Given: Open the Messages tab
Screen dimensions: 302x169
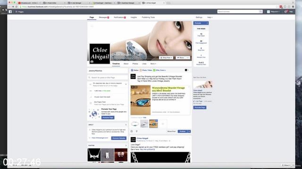Looking at the screenshot, I should [104, 17].
